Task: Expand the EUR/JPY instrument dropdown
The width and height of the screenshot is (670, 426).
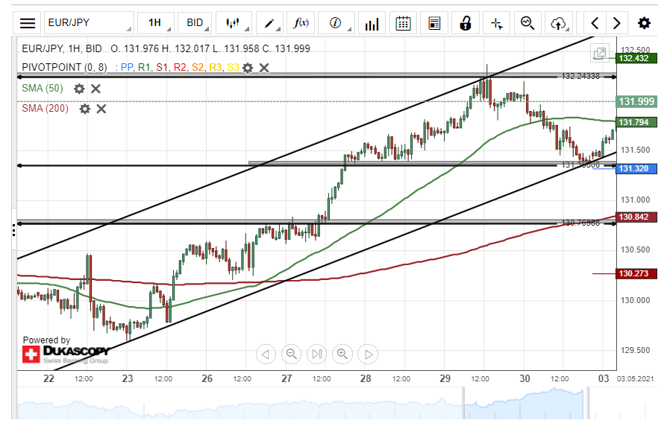Action: [89, 23]
